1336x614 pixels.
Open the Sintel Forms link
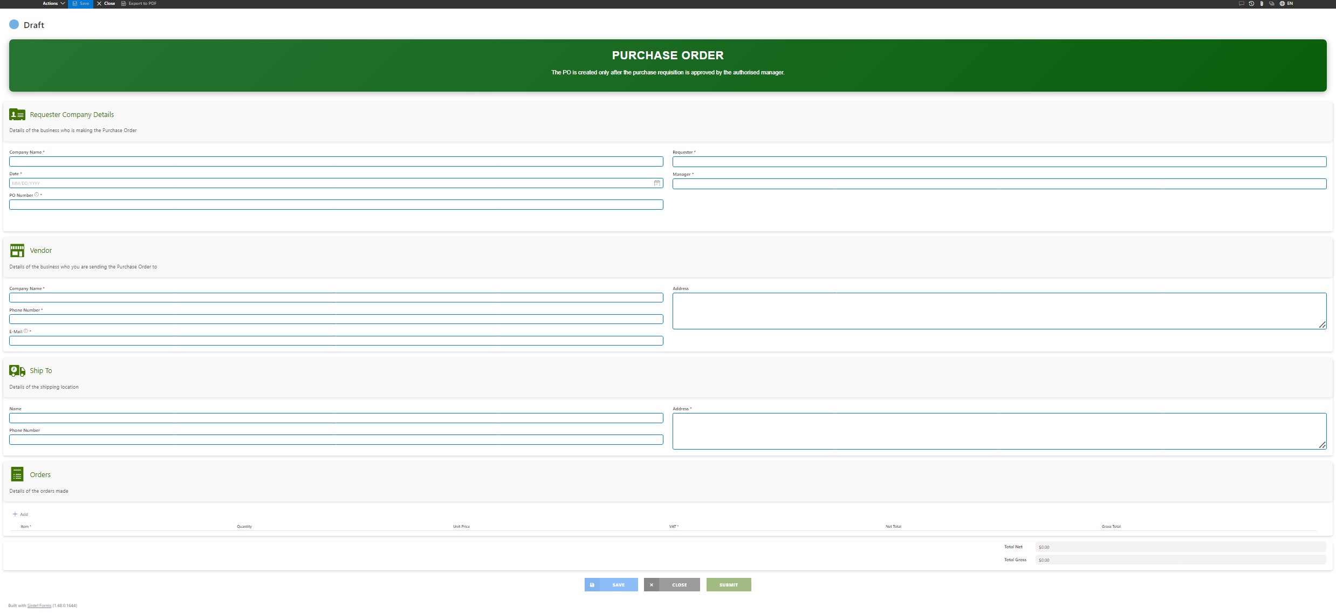coord(39,605)
